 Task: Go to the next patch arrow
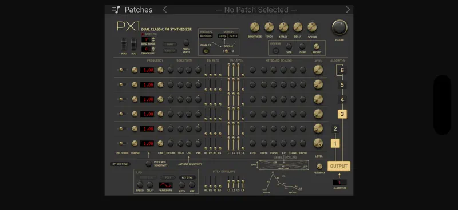click(348, 10)
